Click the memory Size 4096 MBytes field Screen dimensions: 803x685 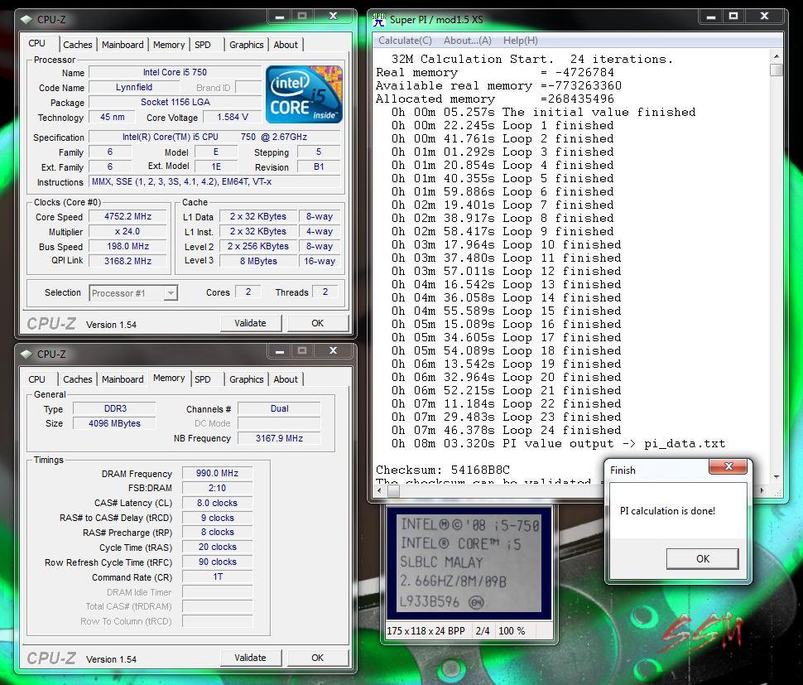click(115, 424)
